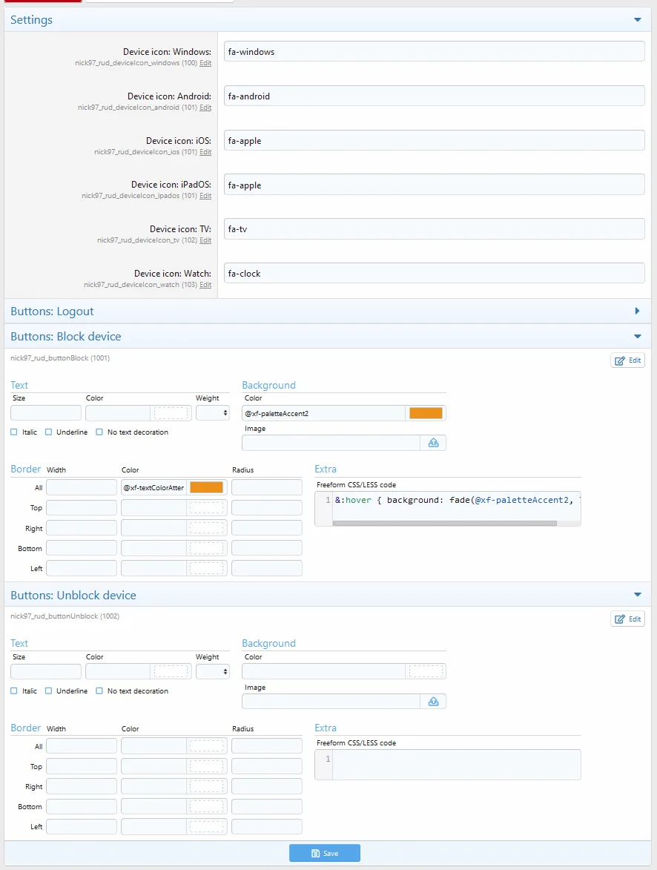Check Underline in Block device text
The width and height of the screenshot is (657, 870).
click(x=49, y=432)
